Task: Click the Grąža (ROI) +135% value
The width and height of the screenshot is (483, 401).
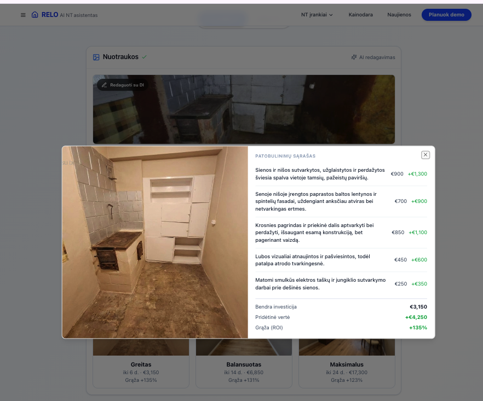Action: pyautogui.click(x=418, y=328)
